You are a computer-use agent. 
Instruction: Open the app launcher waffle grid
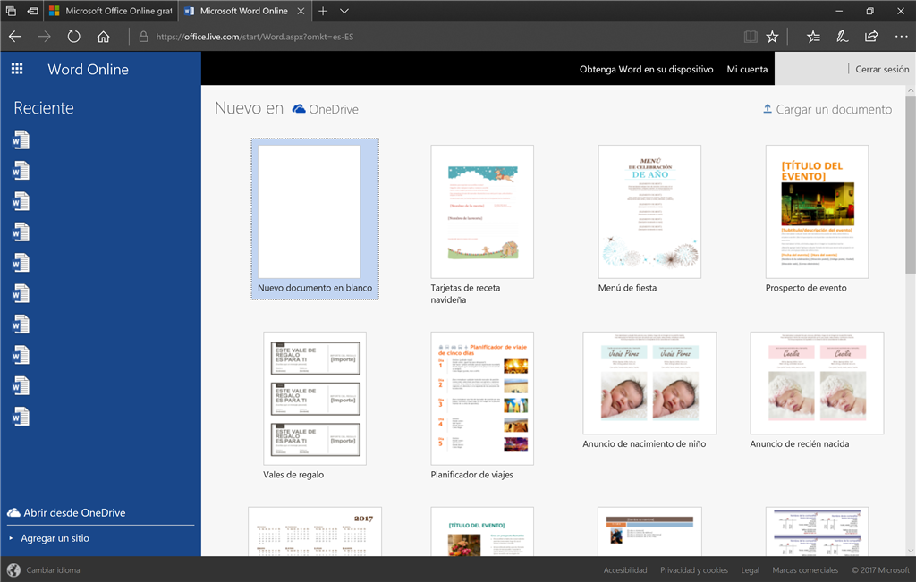pos(17,69)
